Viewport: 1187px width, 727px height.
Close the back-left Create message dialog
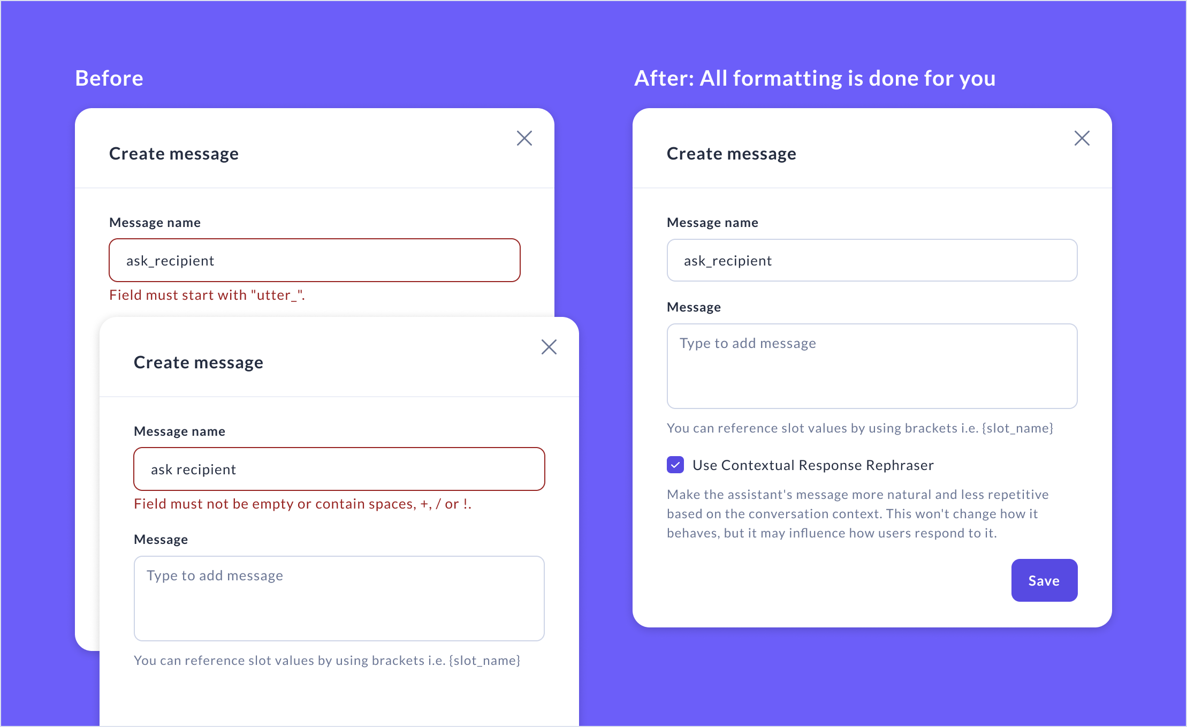pyautogui.click(x=524, y=138)
